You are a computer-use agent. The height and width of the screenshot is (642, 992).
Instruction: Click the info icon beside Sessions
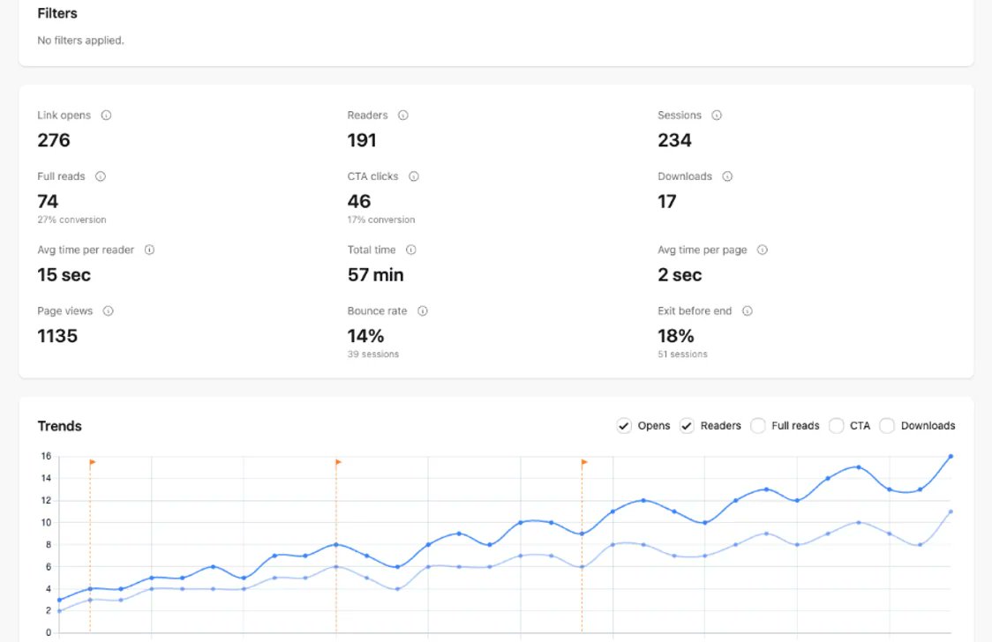pyautogui.click(x=717, y=115)
